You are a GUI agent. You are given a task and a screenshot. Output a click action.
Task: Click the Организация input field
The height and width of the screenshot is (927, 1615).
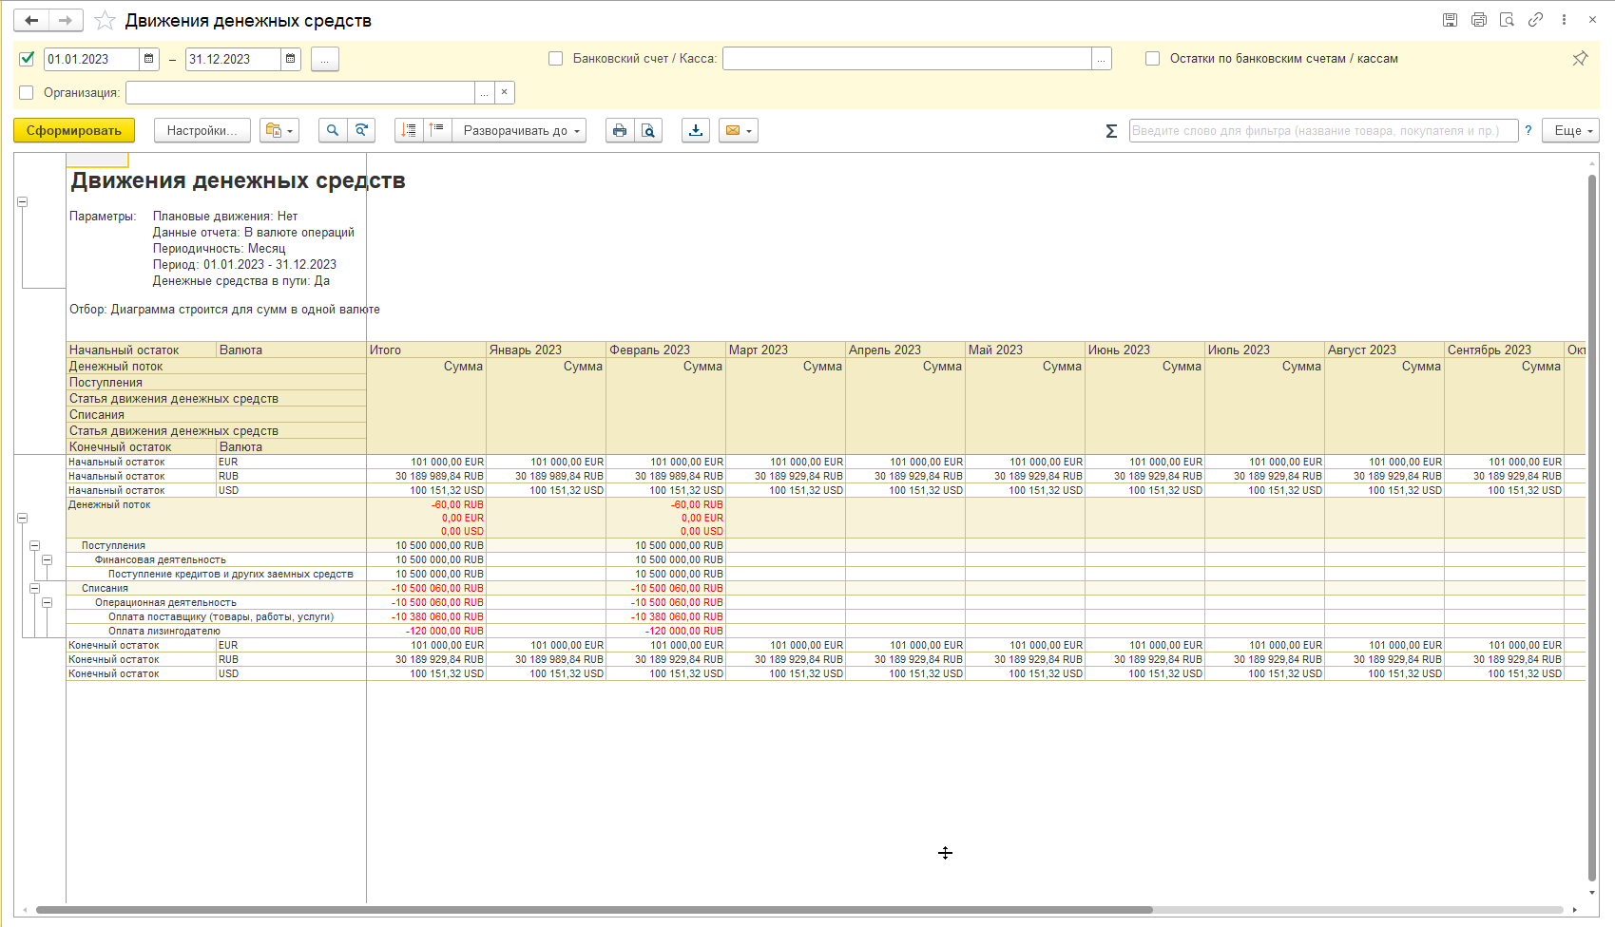(300, 92)
